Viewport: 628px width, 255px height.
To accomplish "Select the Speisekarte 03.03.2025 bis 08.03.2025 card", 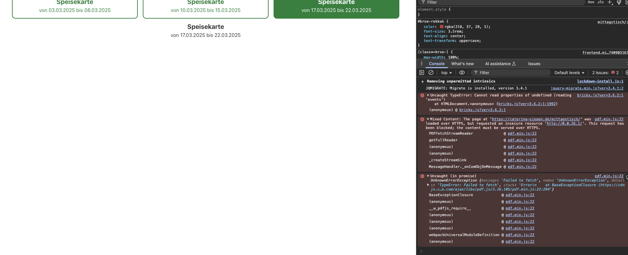I will tap(75, 9).
